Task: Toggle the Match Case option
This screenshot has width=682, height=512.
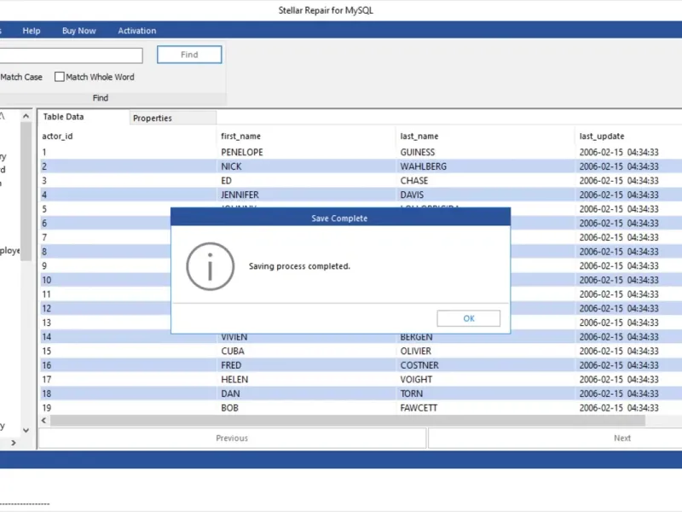Action: tap(20, 77)
